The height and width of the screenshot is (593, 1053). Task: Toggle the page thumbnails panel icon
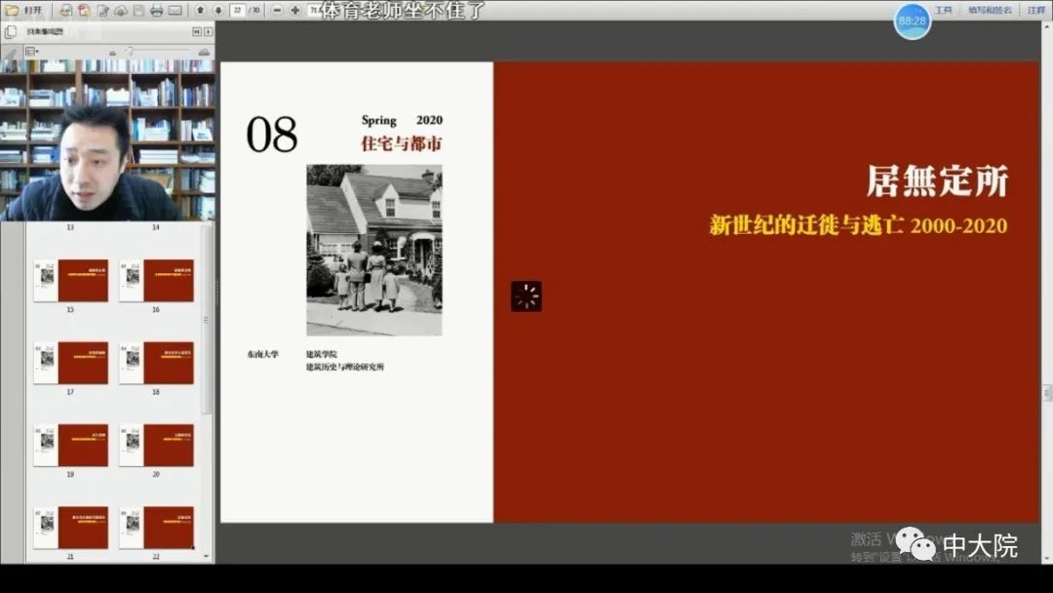tap(11, 31)
